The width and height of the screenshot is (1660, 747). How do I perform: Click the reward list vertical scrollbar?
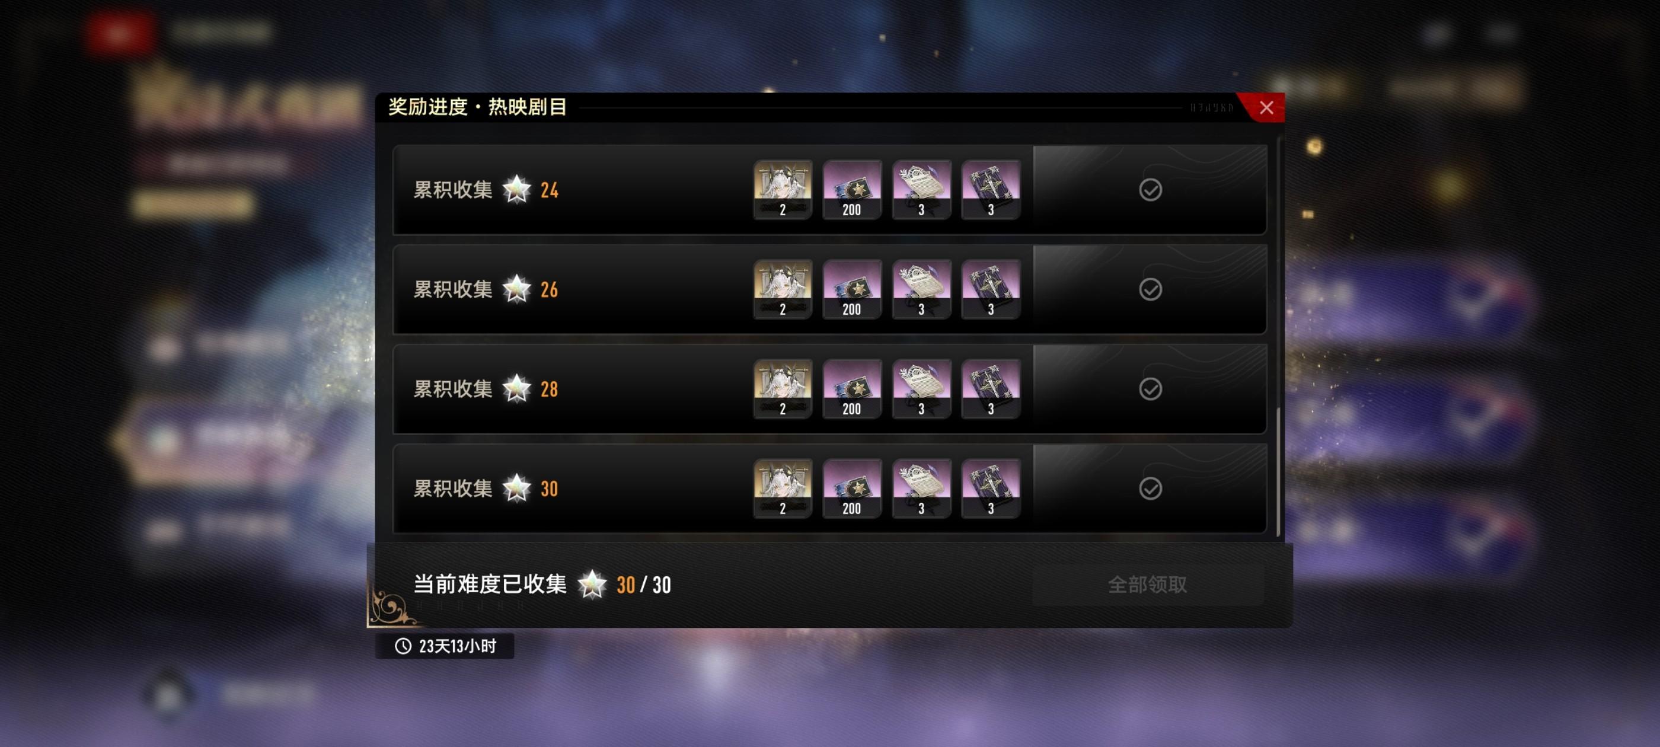1279,471
